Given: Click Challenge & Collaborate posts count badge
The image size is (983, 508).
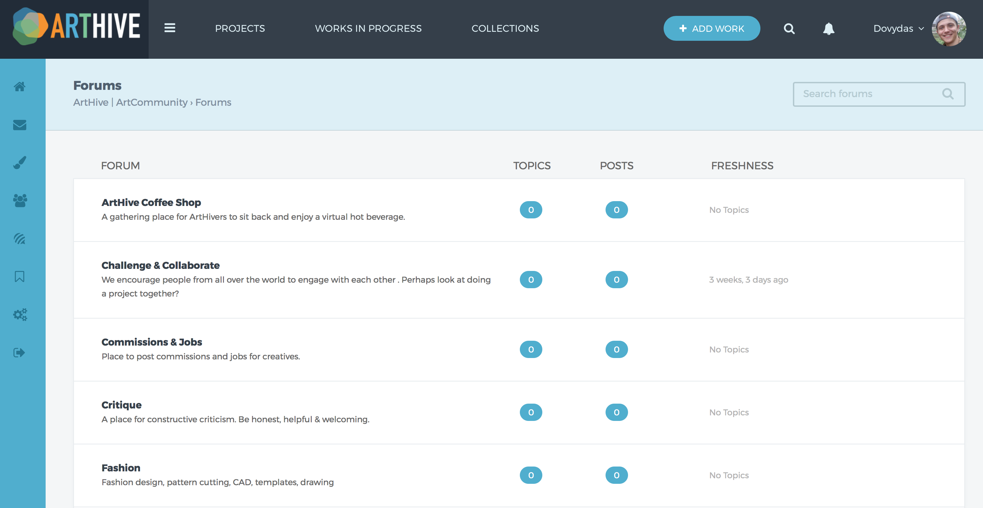Looking at the screenshot, I should pyautogui.click(x=616, y=280).
